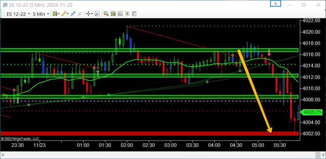
Task: Select the red down arrow after 05:00
Action: pos(269,52)
